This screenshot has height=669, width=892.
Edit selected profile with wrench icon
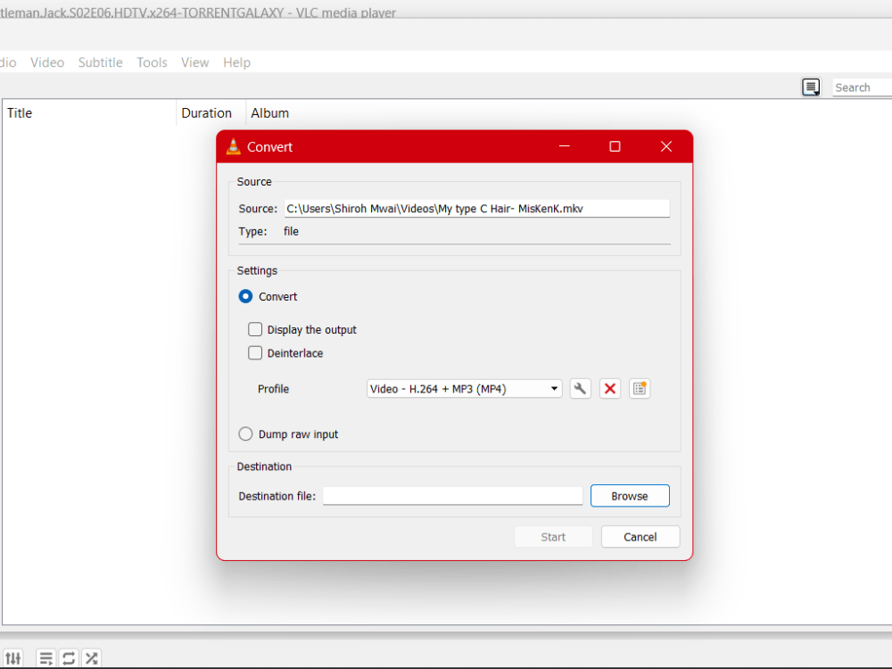coord(581,389)
